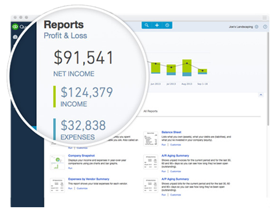Click the 'Aug 2013' axis label
The height and width of the screenshot is (213, 278).
coord(187,84)
